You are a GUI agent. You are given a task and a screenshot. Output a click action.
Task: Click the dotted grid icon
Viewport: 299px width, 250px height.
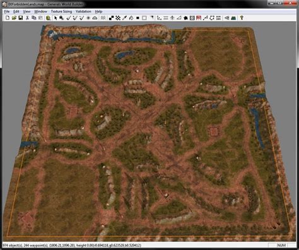(x=218, y=18)
